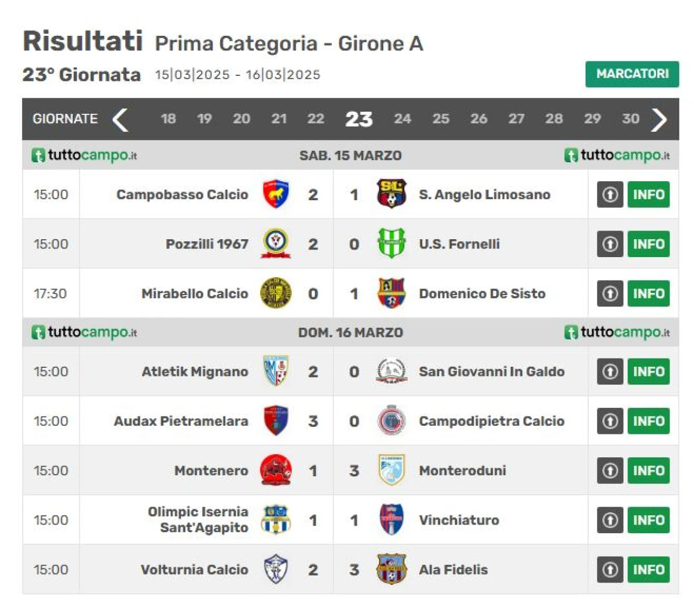Click the Mirabello Calcio yellow crest

[275, 293]
